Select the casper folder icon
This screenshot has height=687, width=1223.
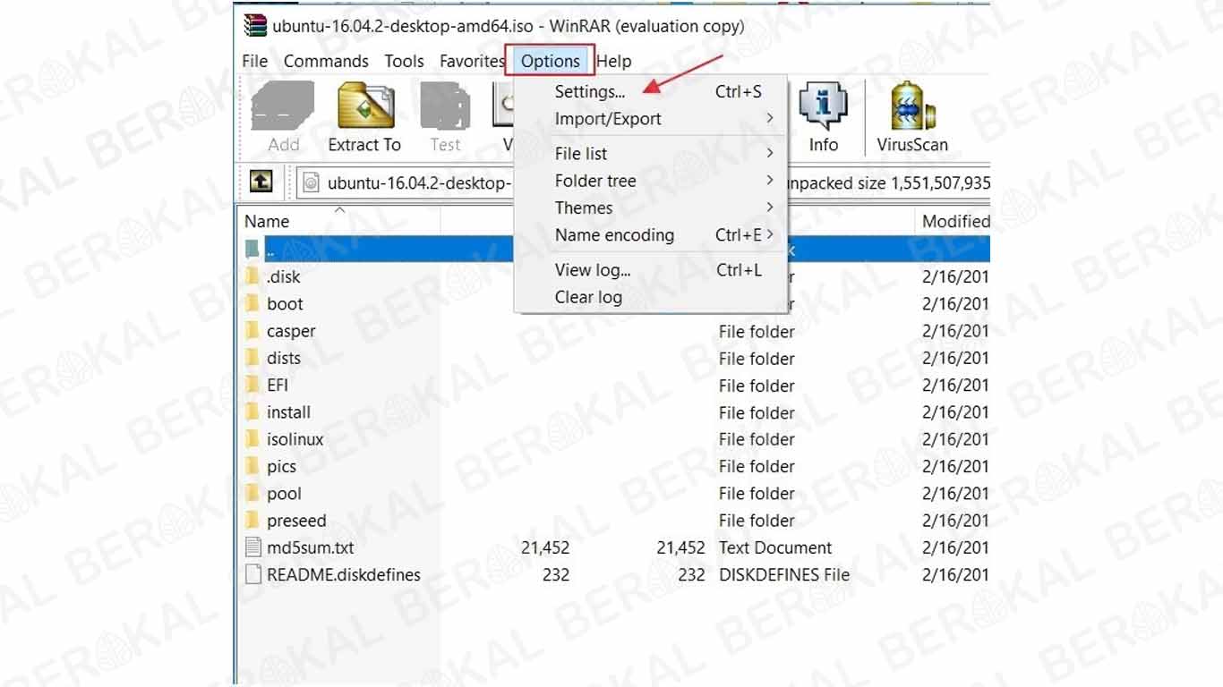click(x=252, y=331)
